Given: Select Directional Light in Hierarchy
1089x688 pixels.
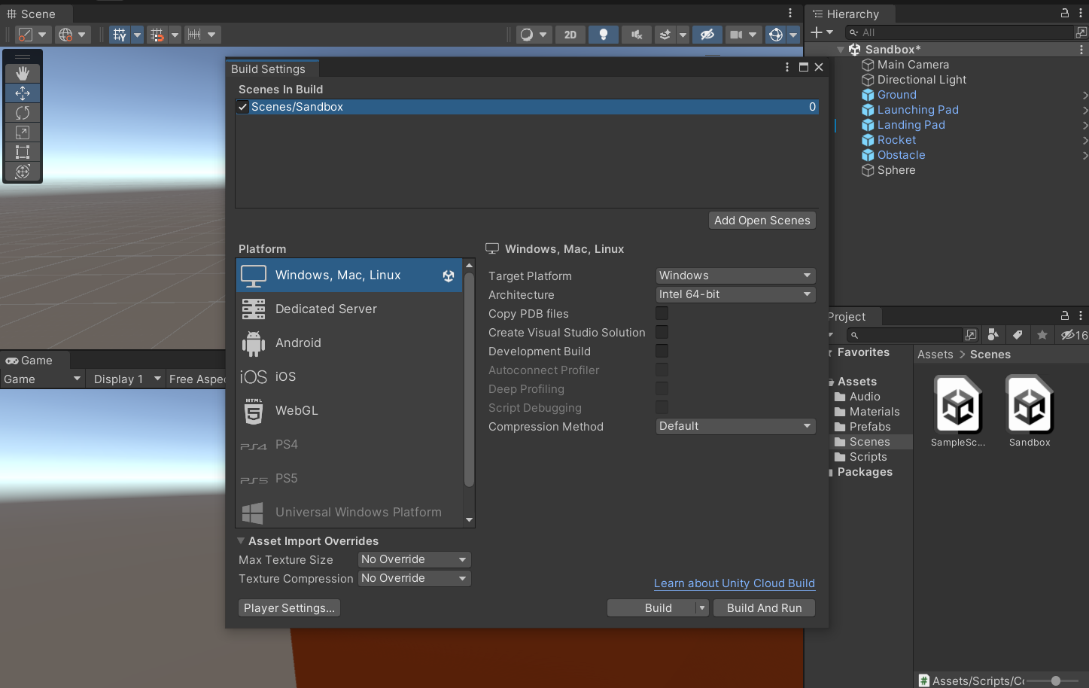Looking at the screenshot, I should point(921,80).
